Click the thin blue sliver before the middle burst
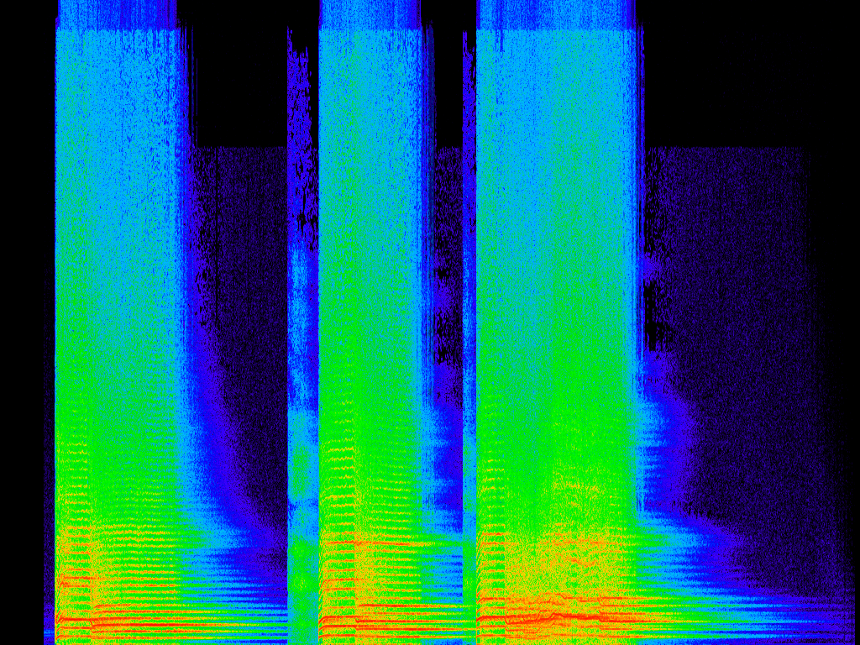 coord(302,252)
